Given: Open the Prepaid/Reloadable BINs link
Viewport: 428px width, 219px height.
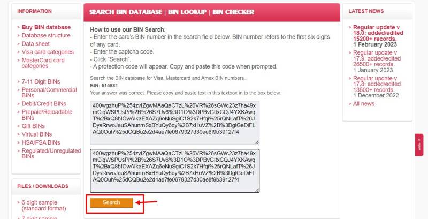Looking at the screenshot, I should click(47, 115).
